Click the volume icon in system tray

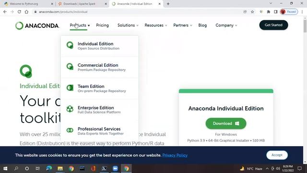tap(278, 169)
